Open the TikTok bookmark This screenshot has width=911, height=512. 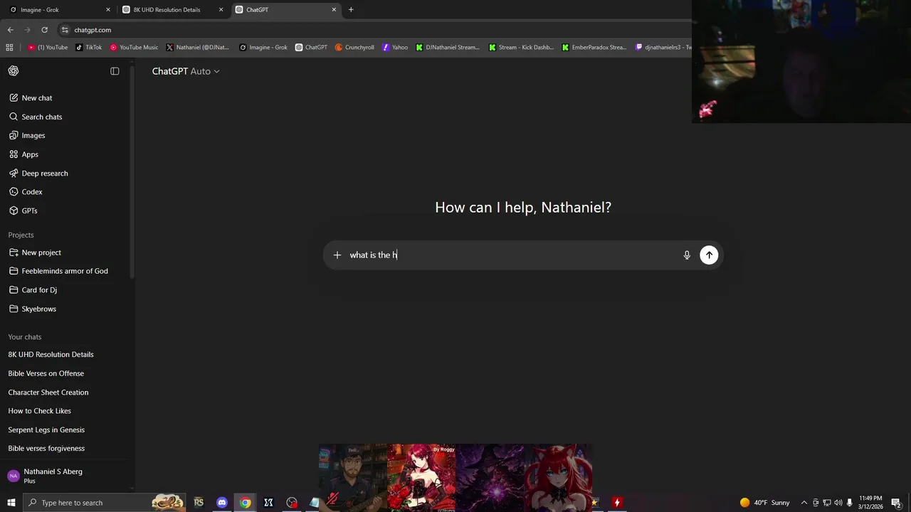pyautogui.click(x=89, y=48)
